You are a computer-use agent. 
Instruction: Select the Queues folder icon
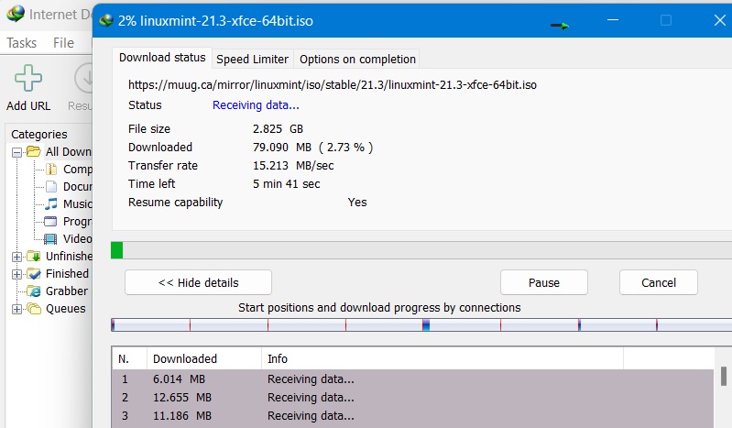coord(34,308)
